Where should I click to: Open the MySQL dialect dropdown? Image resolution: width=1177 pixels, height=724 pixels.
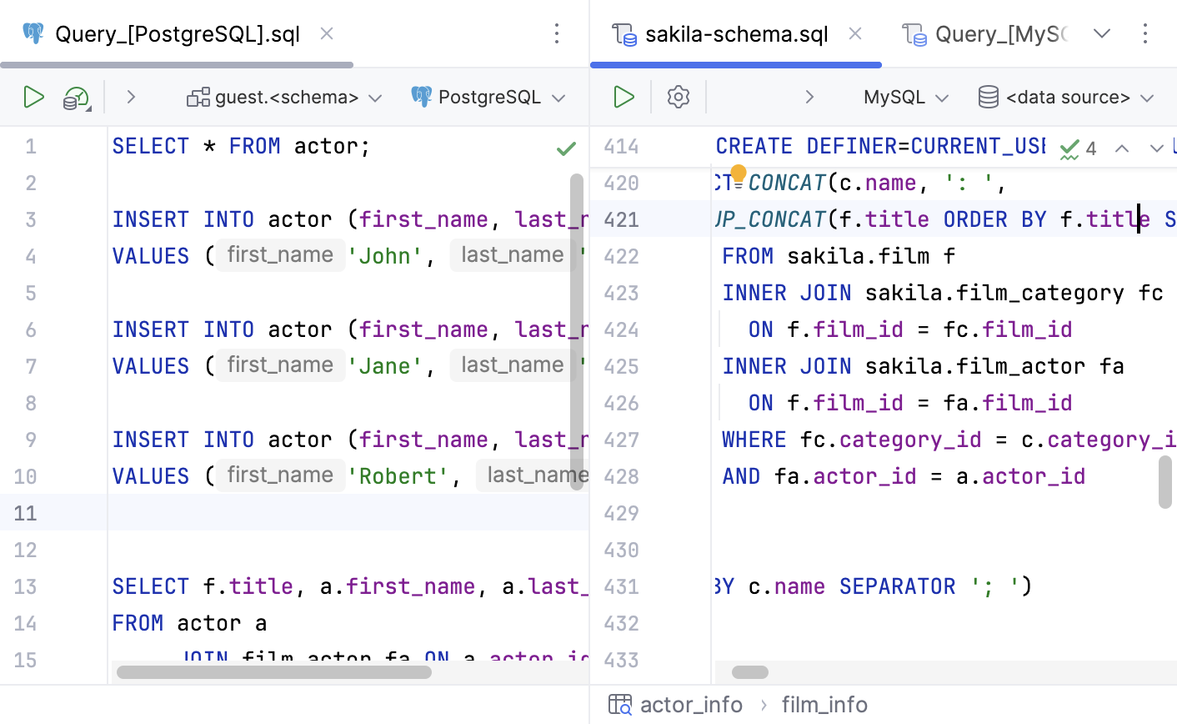click(906, 98)
